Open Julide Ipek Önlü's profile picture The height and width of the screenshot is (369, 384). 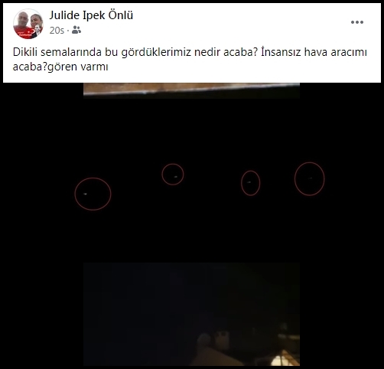[x=28, y=24]
